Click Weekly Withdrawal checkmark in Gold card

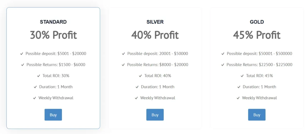point(238,98)
